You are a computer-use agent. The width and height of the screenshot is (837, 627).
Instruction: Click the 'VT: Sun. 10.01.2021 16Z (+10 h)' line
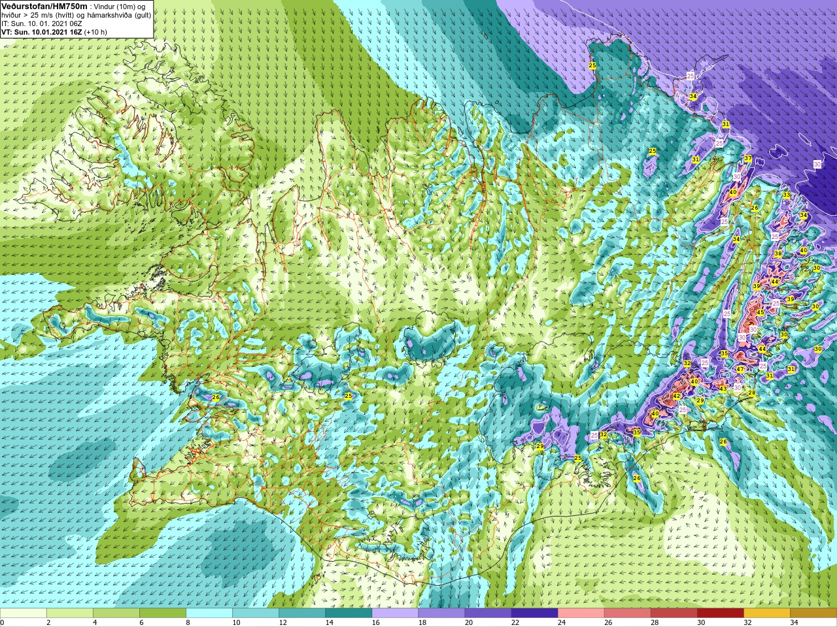54,32
